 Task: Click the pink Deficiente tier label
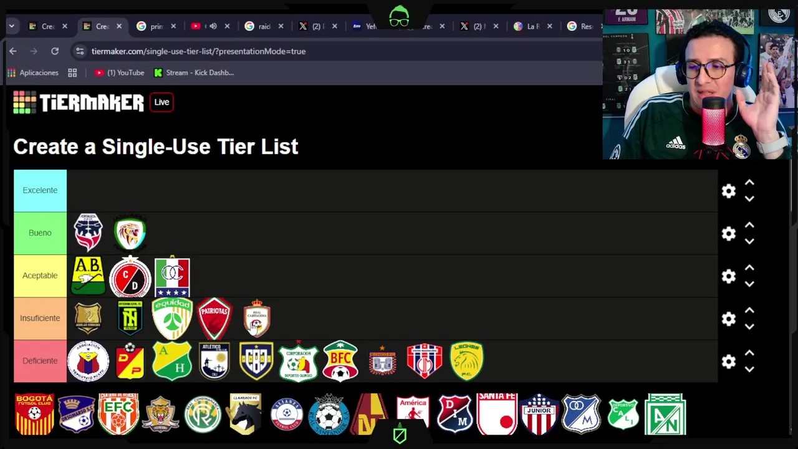40,360
